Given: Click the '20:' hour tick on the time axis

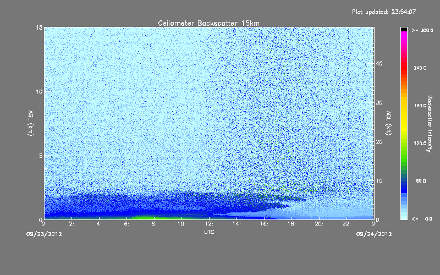Looking at the screenshot, I should pyautogui.click(x=319, y=224).
